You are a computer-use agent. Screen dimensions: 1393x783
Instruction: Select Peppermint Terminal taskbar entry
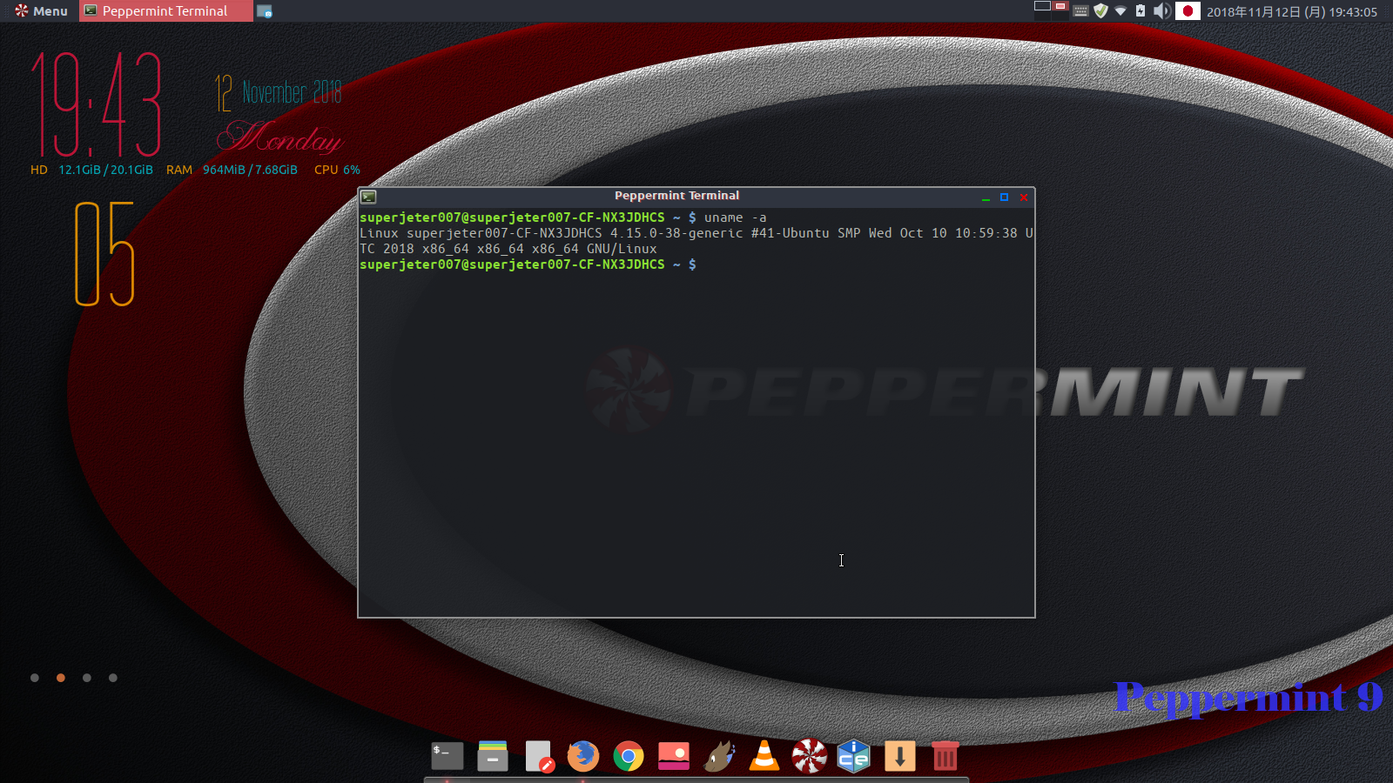pos(166,11)
